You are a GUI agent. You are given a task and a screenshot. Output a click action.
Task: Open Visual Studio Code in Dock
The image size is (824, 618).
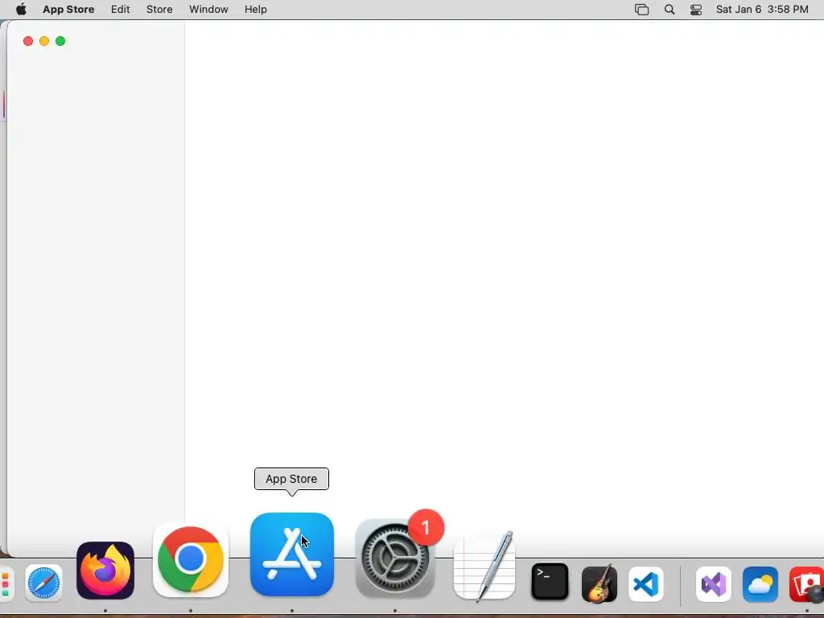click(646, 584)
